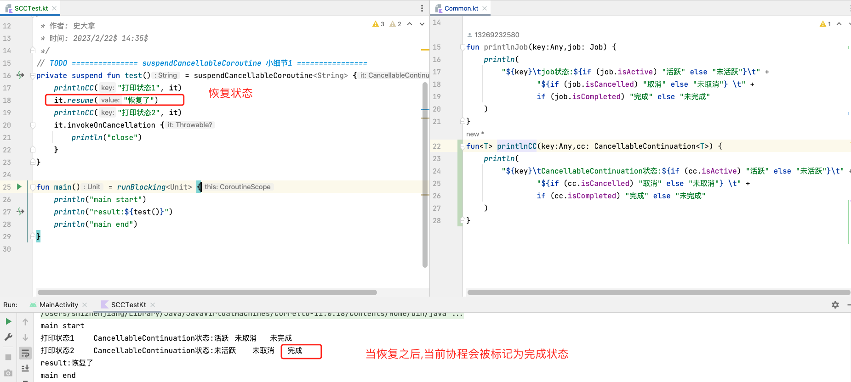Close the Common.kt tab
This screenshot has width=851, height=382.
pyautogui.click(x=485, y=8)
